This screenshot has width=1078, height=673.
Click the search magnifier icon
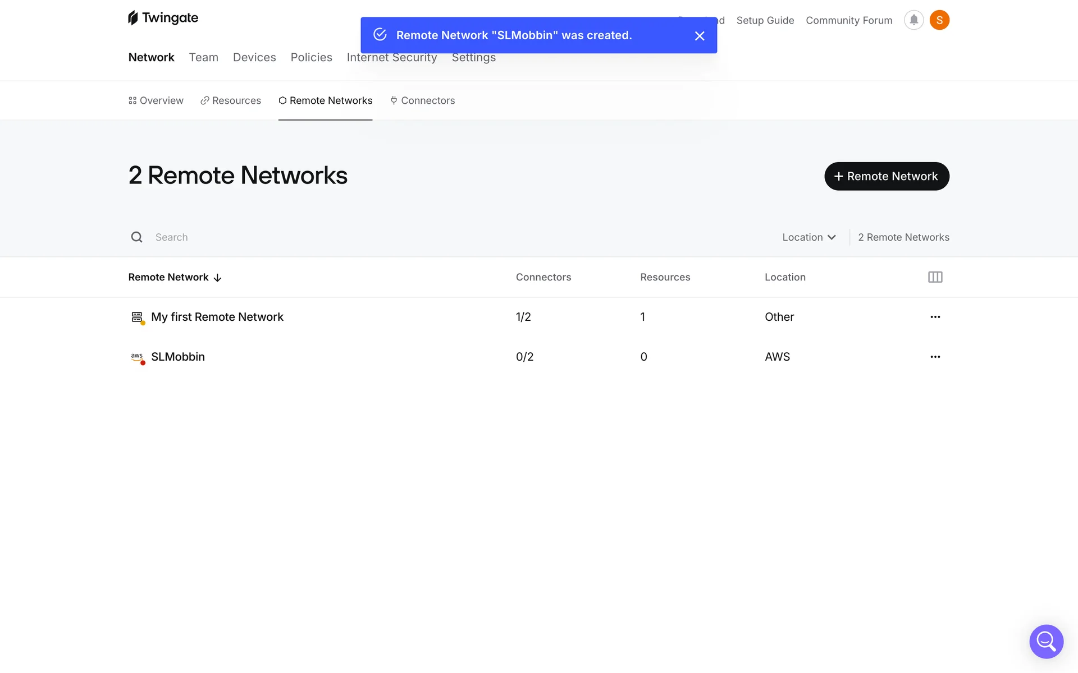click(x=136, y=237)
